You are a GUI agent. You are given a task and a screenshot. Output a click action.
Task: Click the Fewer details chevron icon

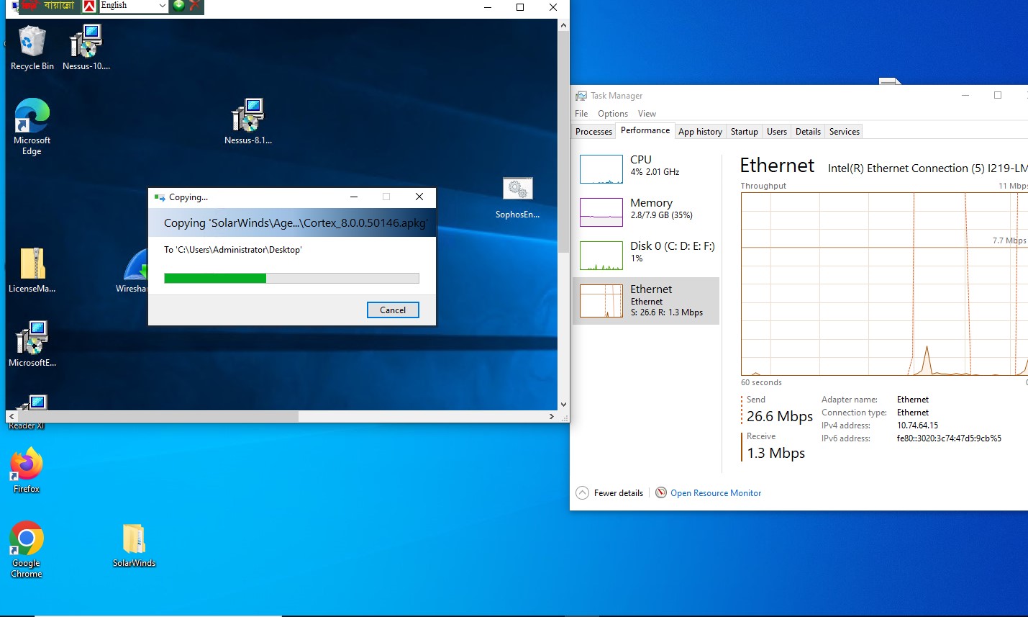pyautogui.click(x=583, y=493)
